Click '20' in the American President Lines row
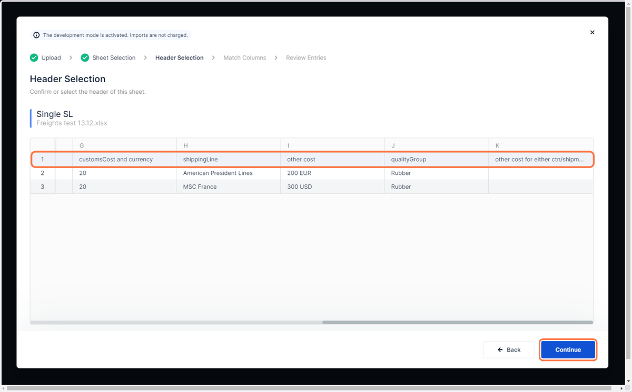 click(124, 173)
